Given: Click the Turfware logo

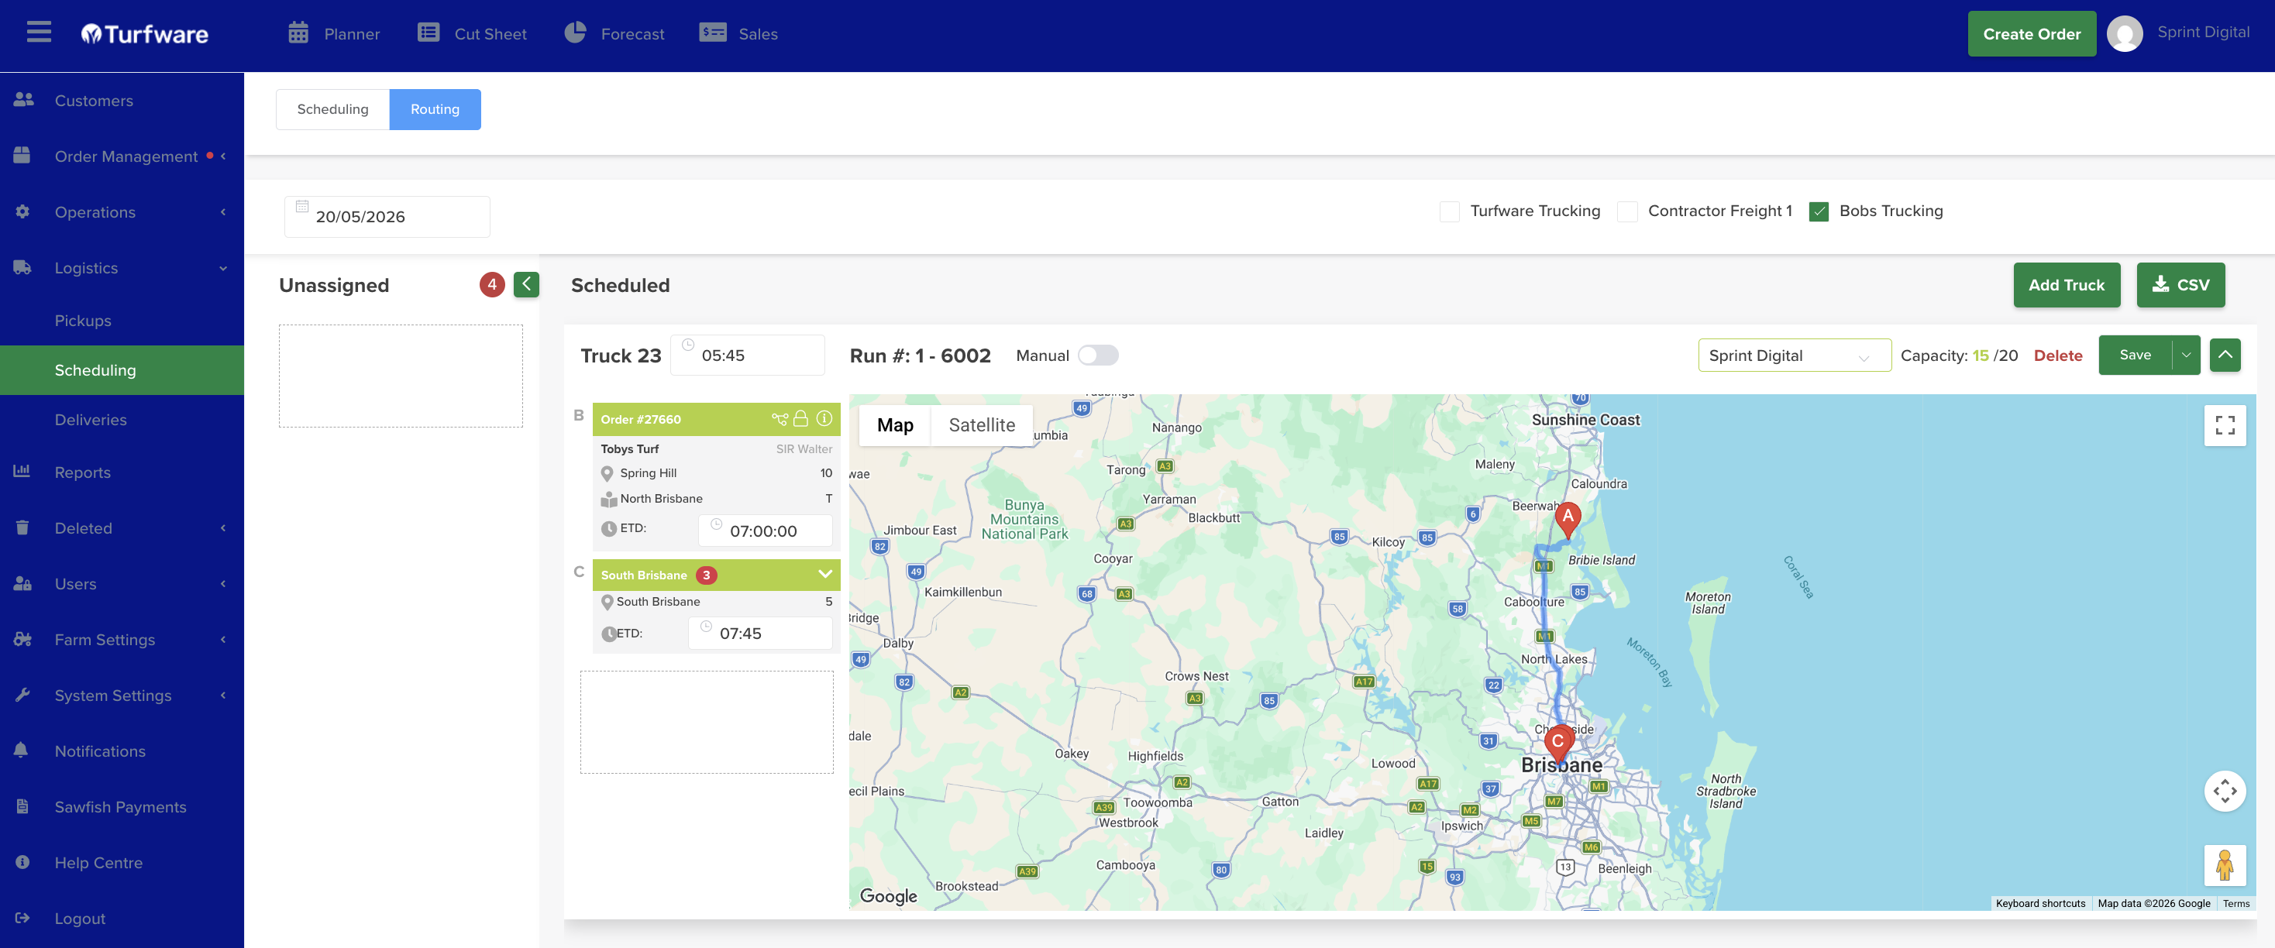Looking at the screenshot, I should (145, 33).
